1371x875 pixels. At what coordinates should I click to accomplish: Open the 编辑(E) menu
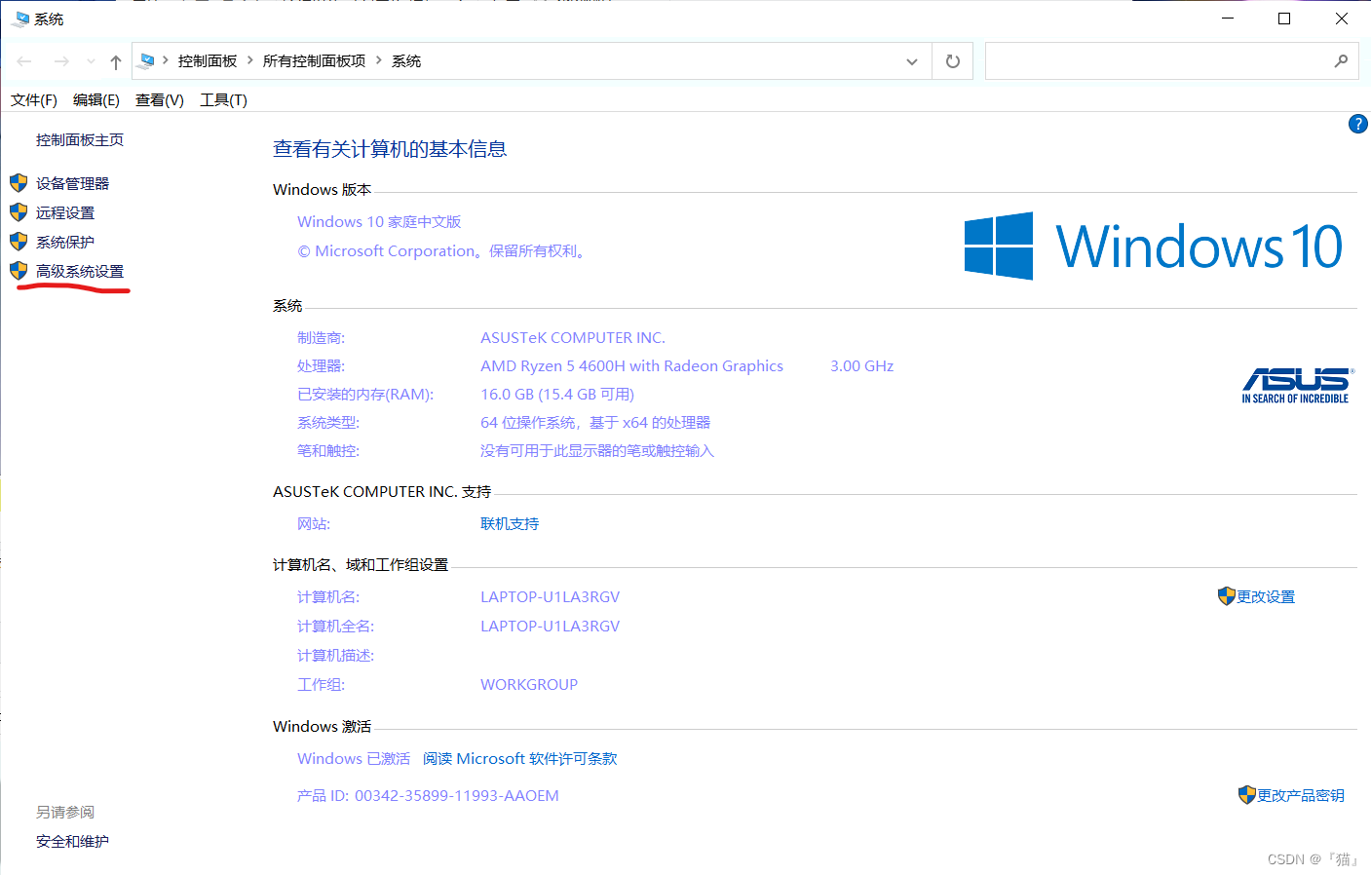96,100
